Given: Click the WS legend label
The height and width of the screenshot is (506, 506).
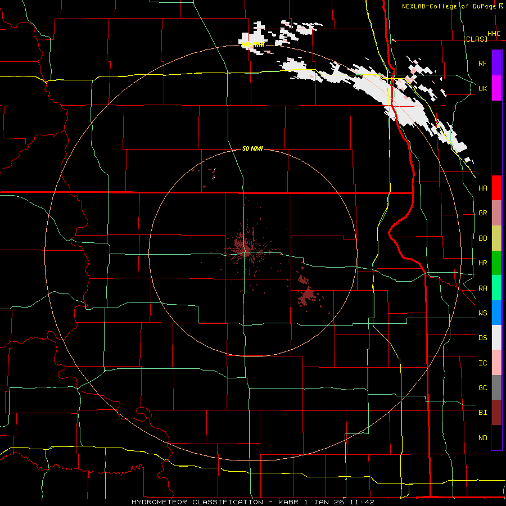Looking at the screenshot, I should pos(482,313).
